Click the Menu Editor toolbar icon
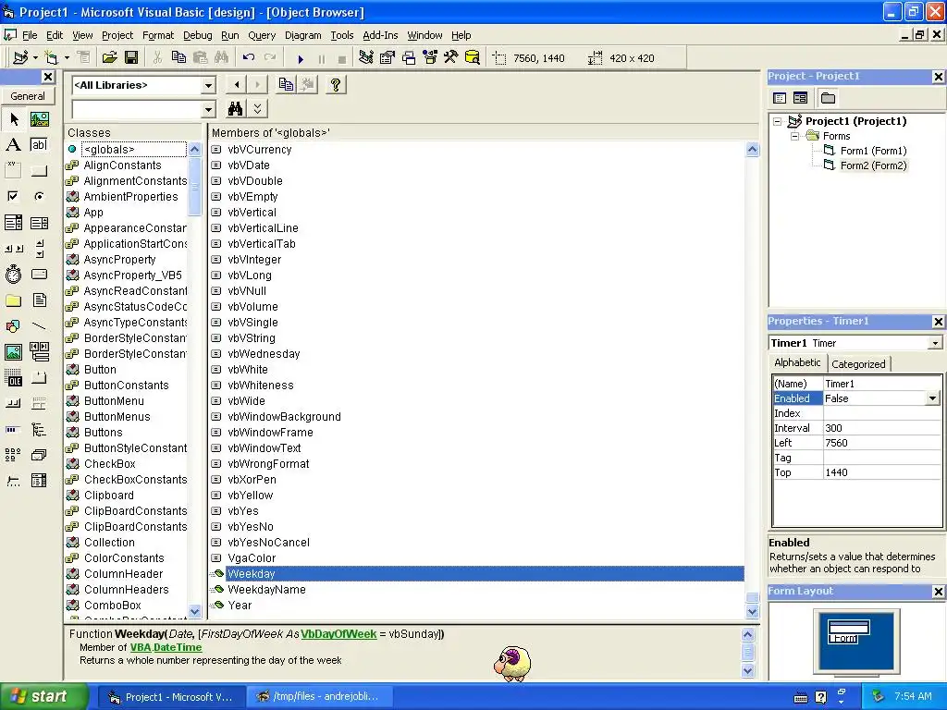This screenshot has height=710, width=947. tap(83, 58)
